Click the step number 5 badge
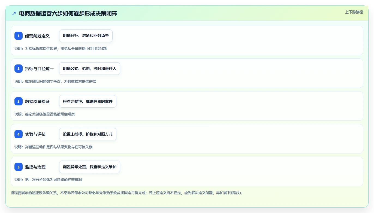374x213 pixels. pyautogui.click(x=19, y=167)
